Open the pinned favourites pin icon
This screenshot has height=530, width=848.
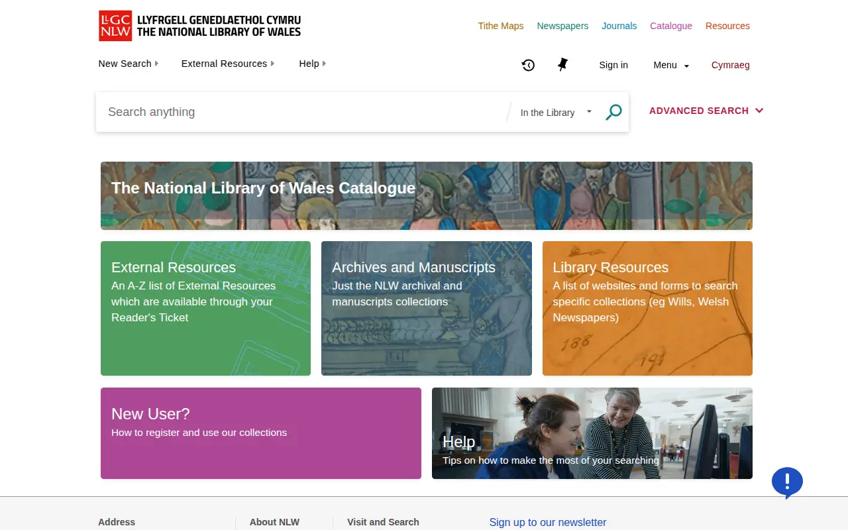tap(562, 65)
